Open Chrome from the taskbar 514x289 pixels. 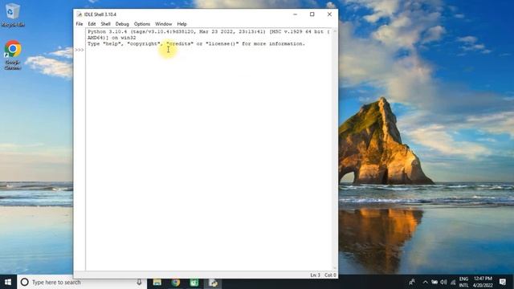tap(176, 282)
